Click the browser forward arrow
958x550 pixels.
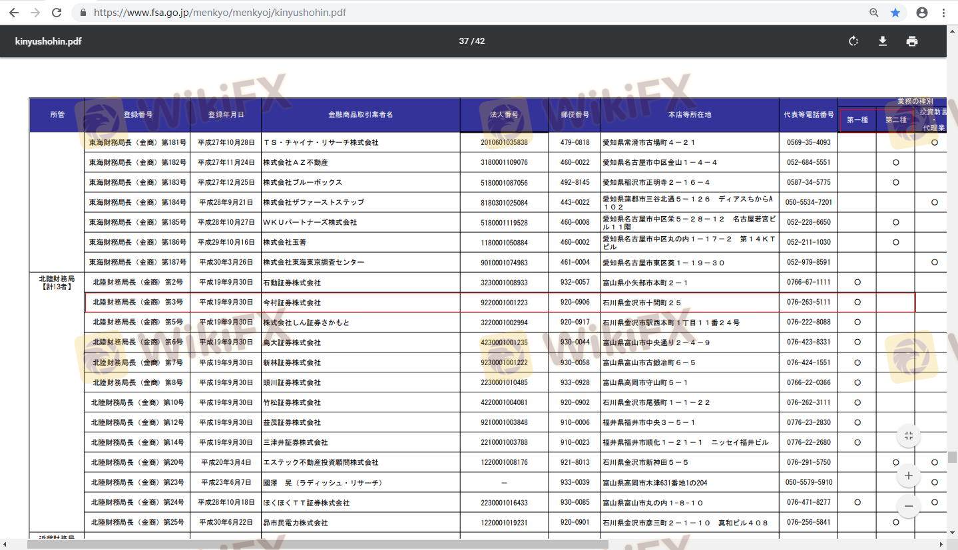[x=35, y=13]
